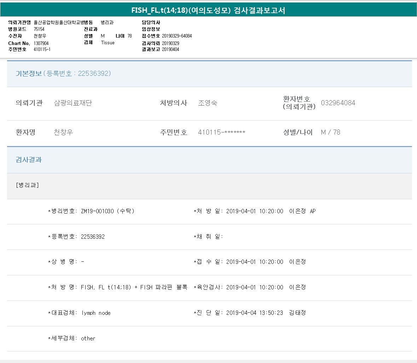417x363 pixels.
Task: Click the 검사결과 section heading
Action: click(29, 160)
